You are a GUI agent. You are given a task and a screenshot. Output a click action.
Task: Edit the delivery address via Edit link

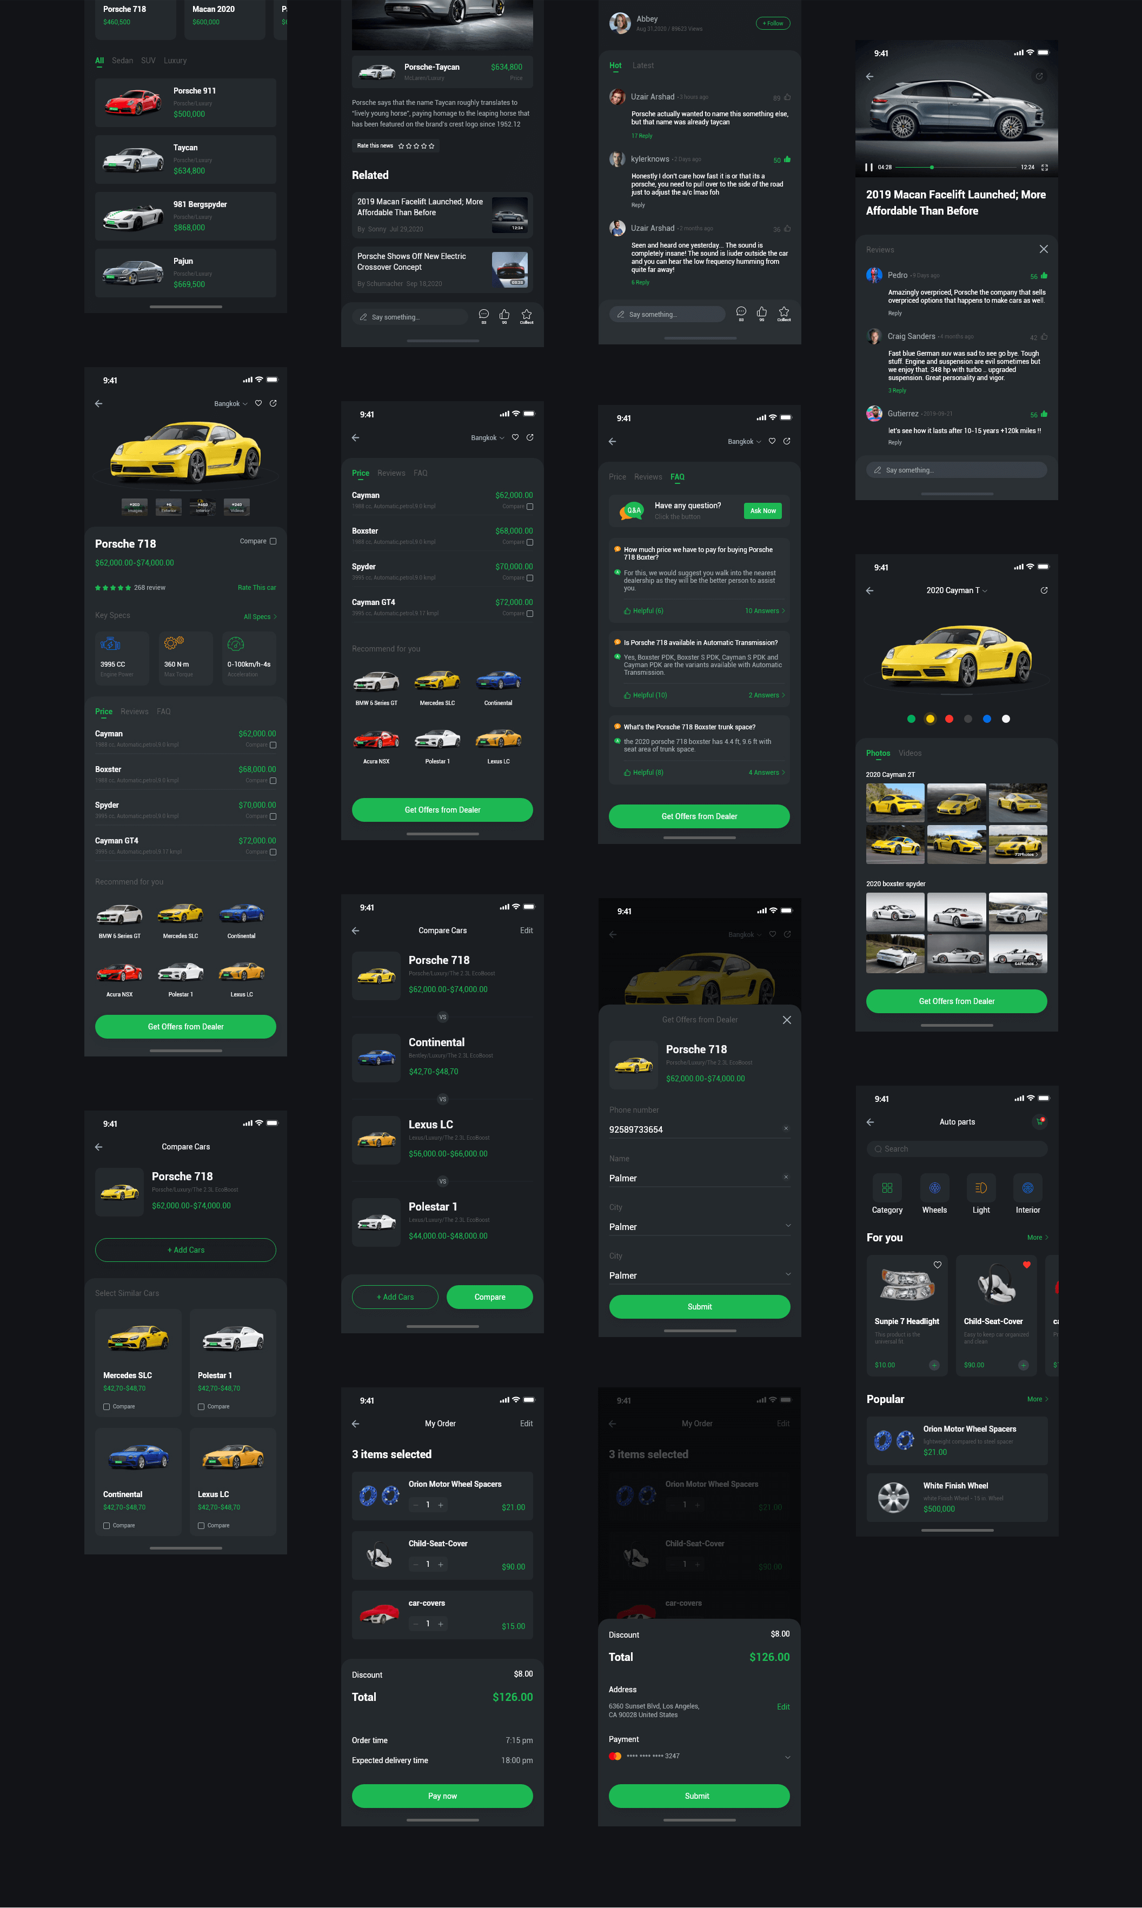pos(784,1706)
